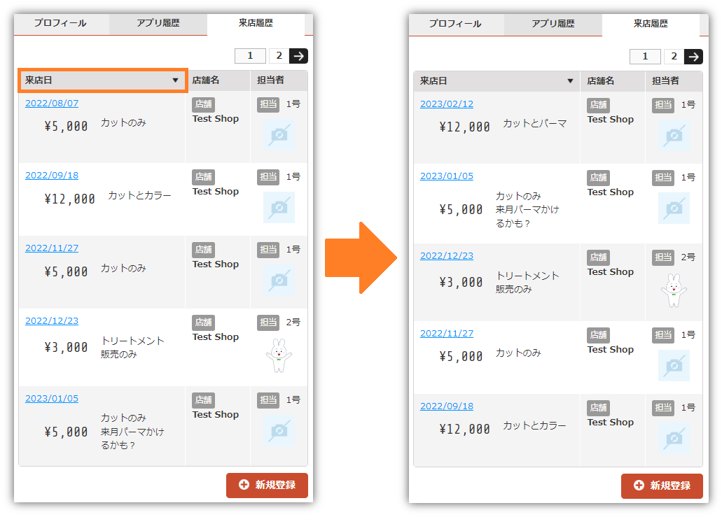Screen dimensions: 722x517
Task: Select 来店履歴 tab in left panel
Action: click(256, 23)
